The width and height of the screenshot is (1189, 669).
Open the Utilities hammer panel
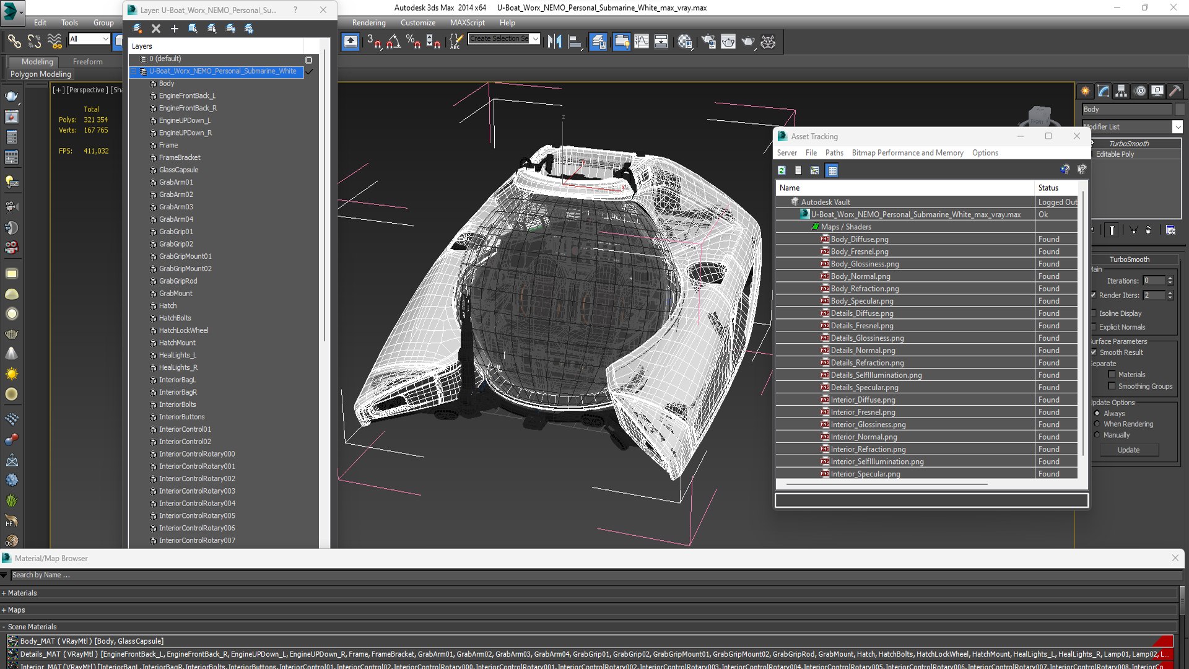click(x=1175, y=91)
